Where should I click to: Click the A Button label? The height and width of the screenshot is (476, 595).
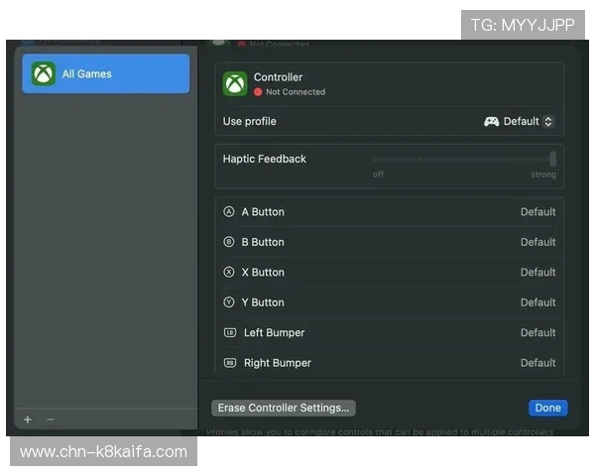pos(263,212)
